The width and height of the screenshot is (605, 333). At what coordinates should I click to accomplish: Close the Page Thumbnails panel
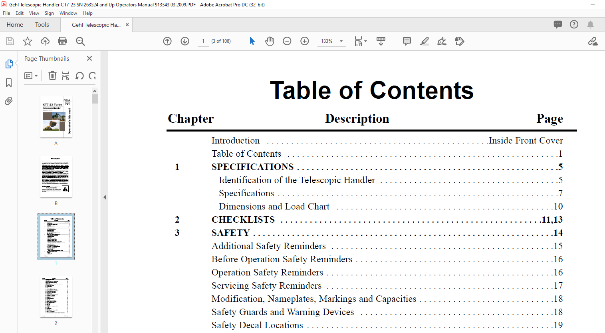[89, 58]
